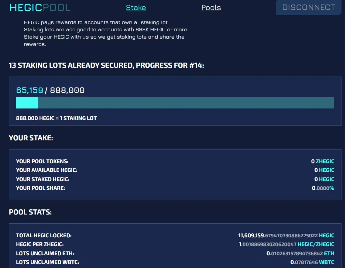Click the HEGICPOOL logo
The height and width of the screenshot is (268, 350).
coord(40,8)
